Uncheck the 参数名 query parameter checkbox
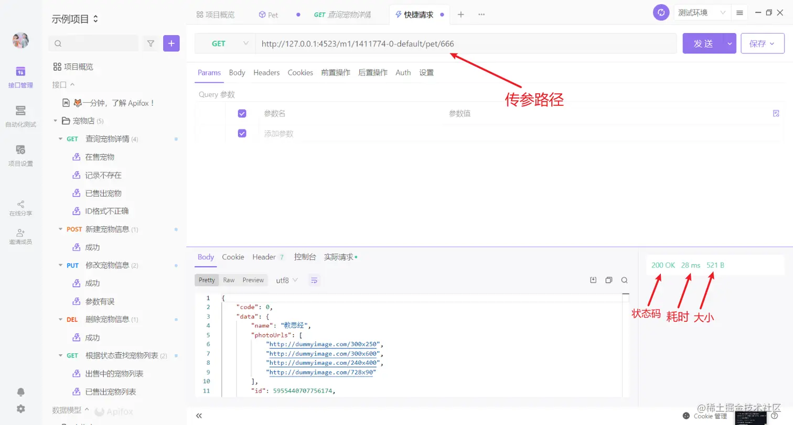This screenshot has width=793, height=425. [x=242, y=113]
